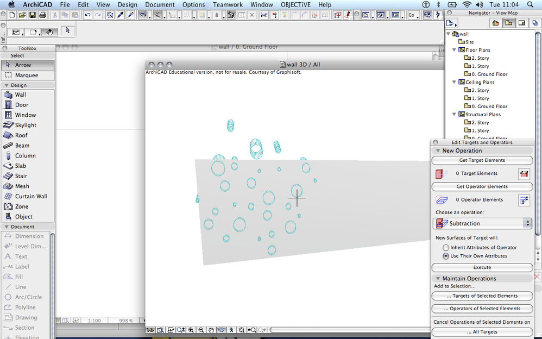Viewport: 542px width, 339px height.
Task: Click the Save floppy disk icon
Action: (x=33, y=15)
